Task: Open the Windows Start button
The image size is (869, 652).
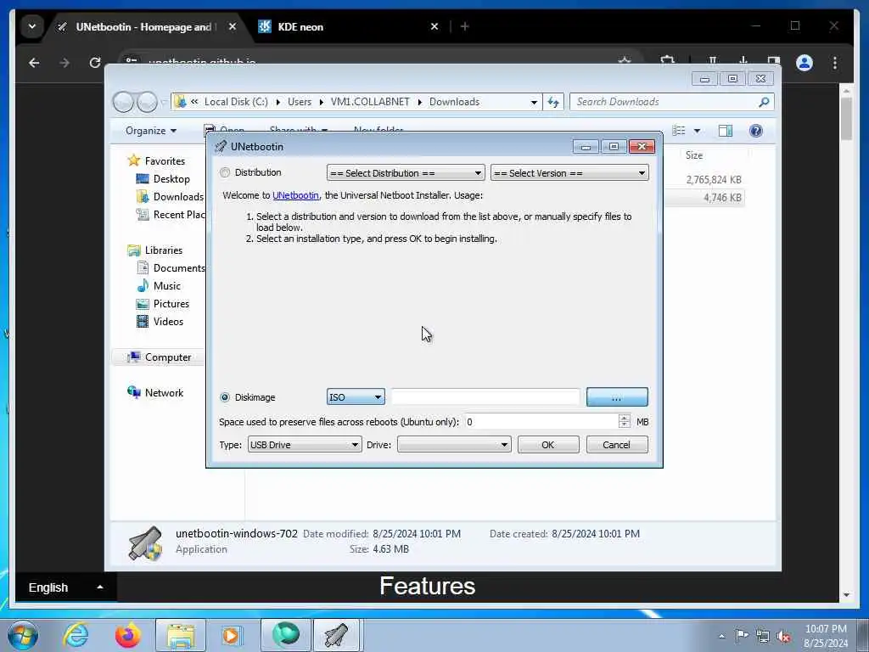Action: pos(23,635)
